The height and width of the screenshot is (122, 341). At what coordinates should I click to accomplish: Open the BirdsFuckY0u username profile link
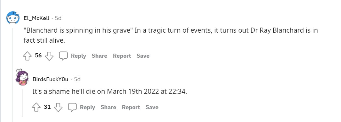[50, 80]
